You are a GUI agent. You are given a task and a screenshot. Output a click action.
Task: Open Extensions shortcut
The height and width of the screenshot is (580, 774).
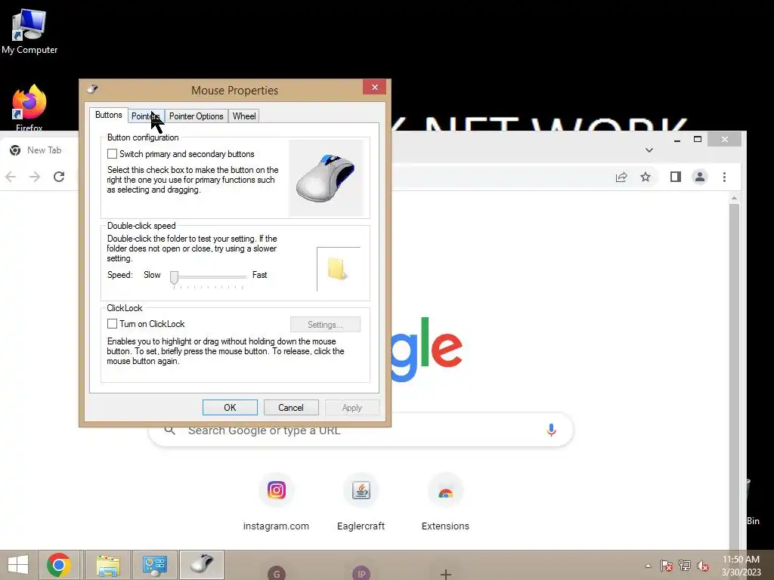(445, 502)
